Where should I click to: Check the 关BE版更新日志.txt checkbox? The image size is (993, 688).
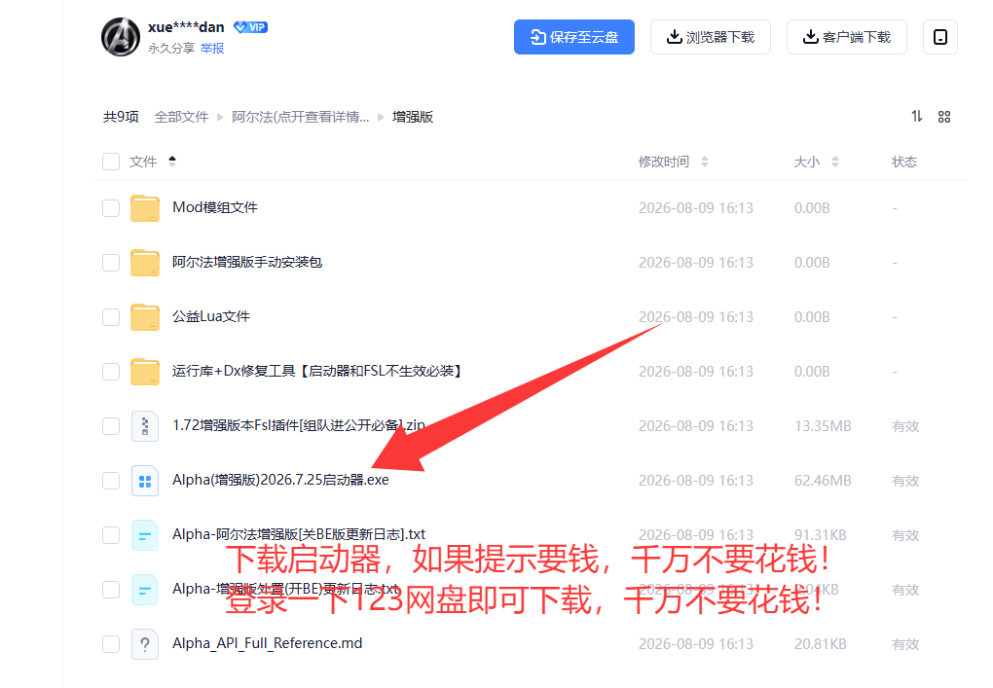[x=111, y=535]
